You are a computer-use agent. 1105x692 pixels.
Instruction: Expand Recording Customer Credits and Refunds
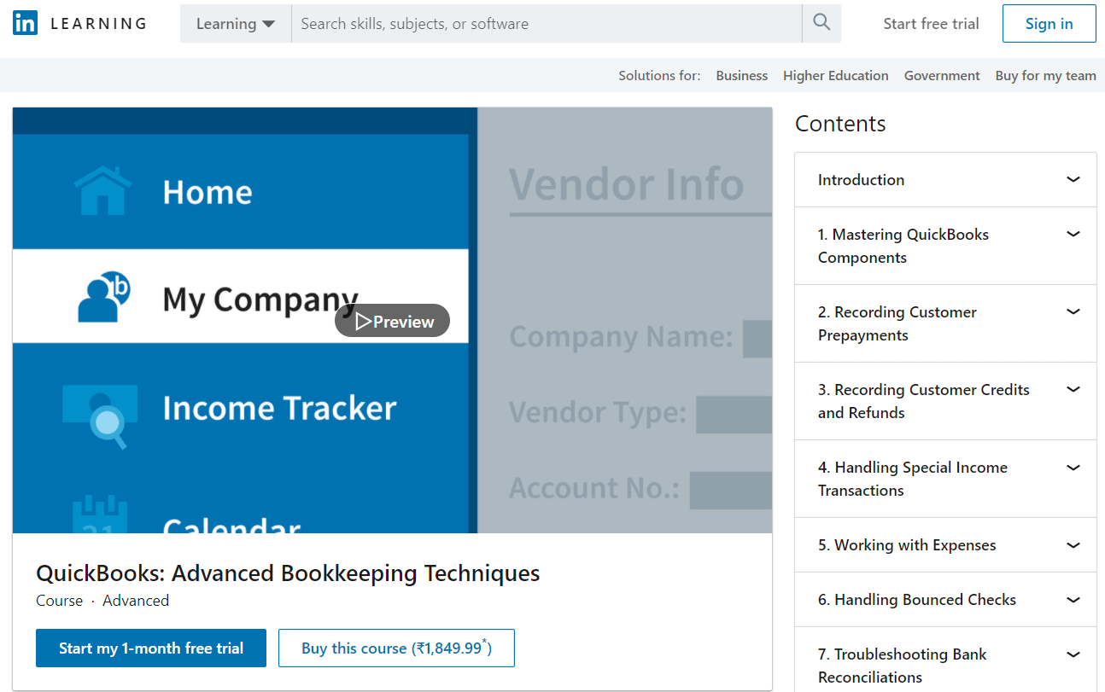945,401
